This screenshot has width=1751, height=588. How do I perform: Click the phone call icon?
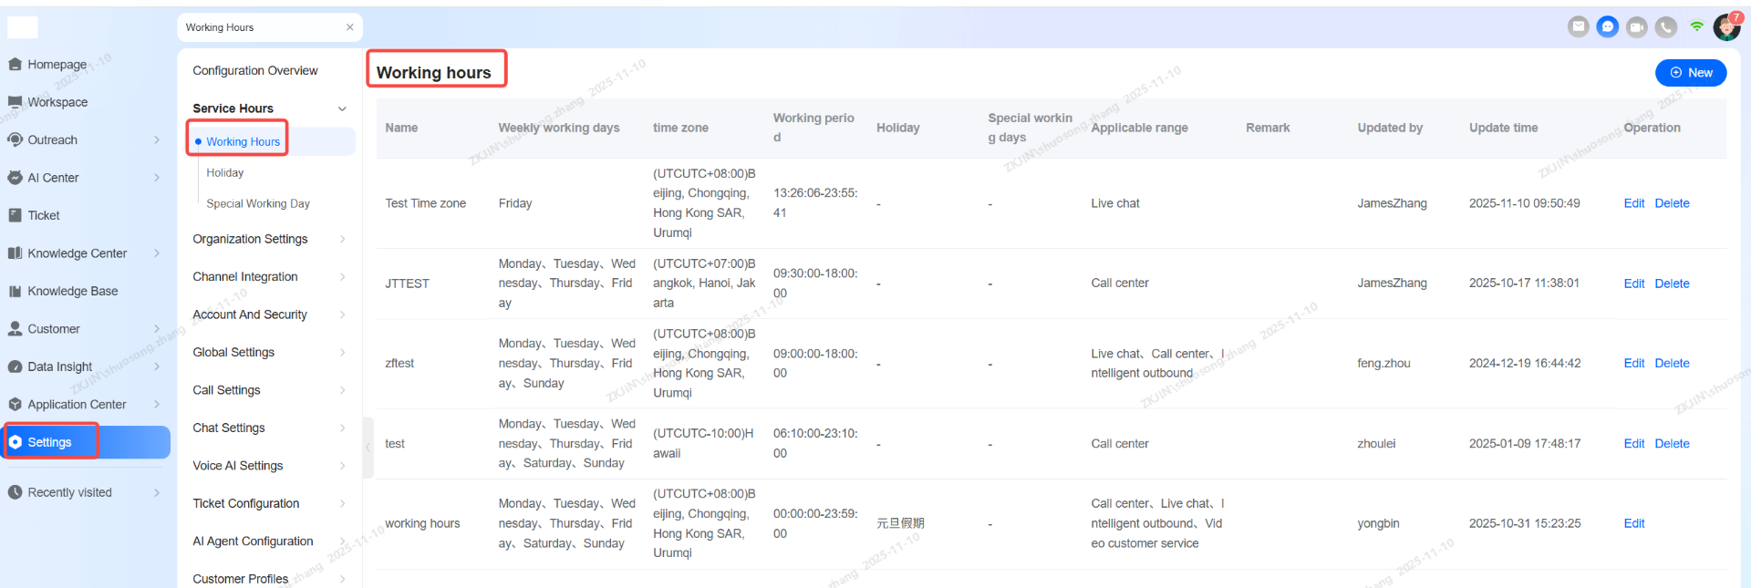pos(1666,27)
